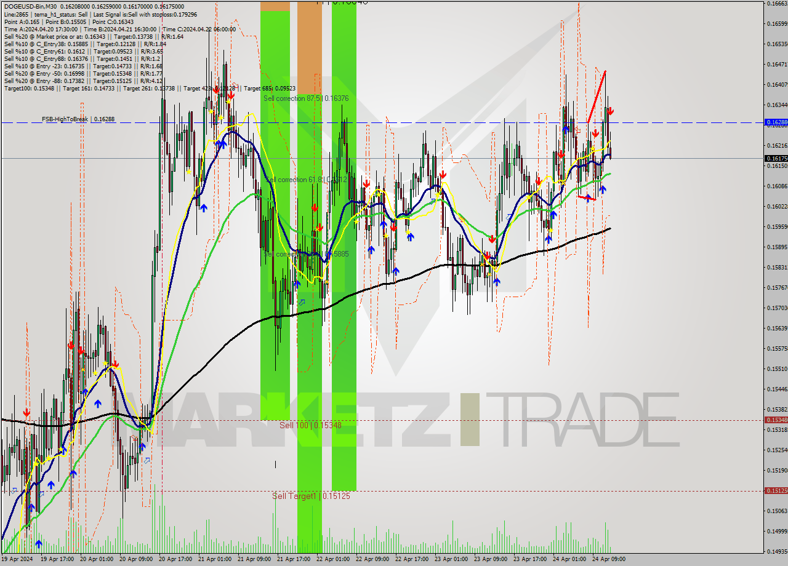
Task: Click the 0.15254 price axis value
Action: pos(777,450)
